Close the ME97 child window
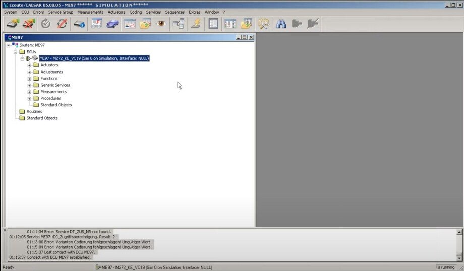 251,37
